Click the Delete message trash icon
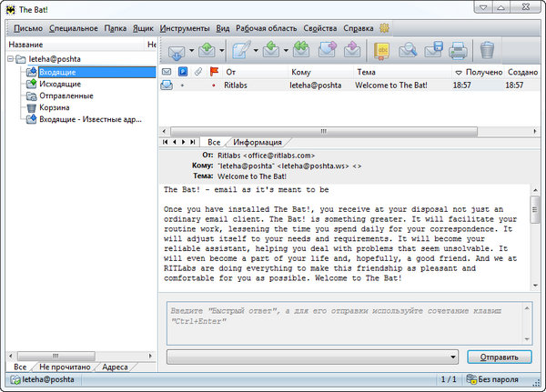 tap(488, 51)
